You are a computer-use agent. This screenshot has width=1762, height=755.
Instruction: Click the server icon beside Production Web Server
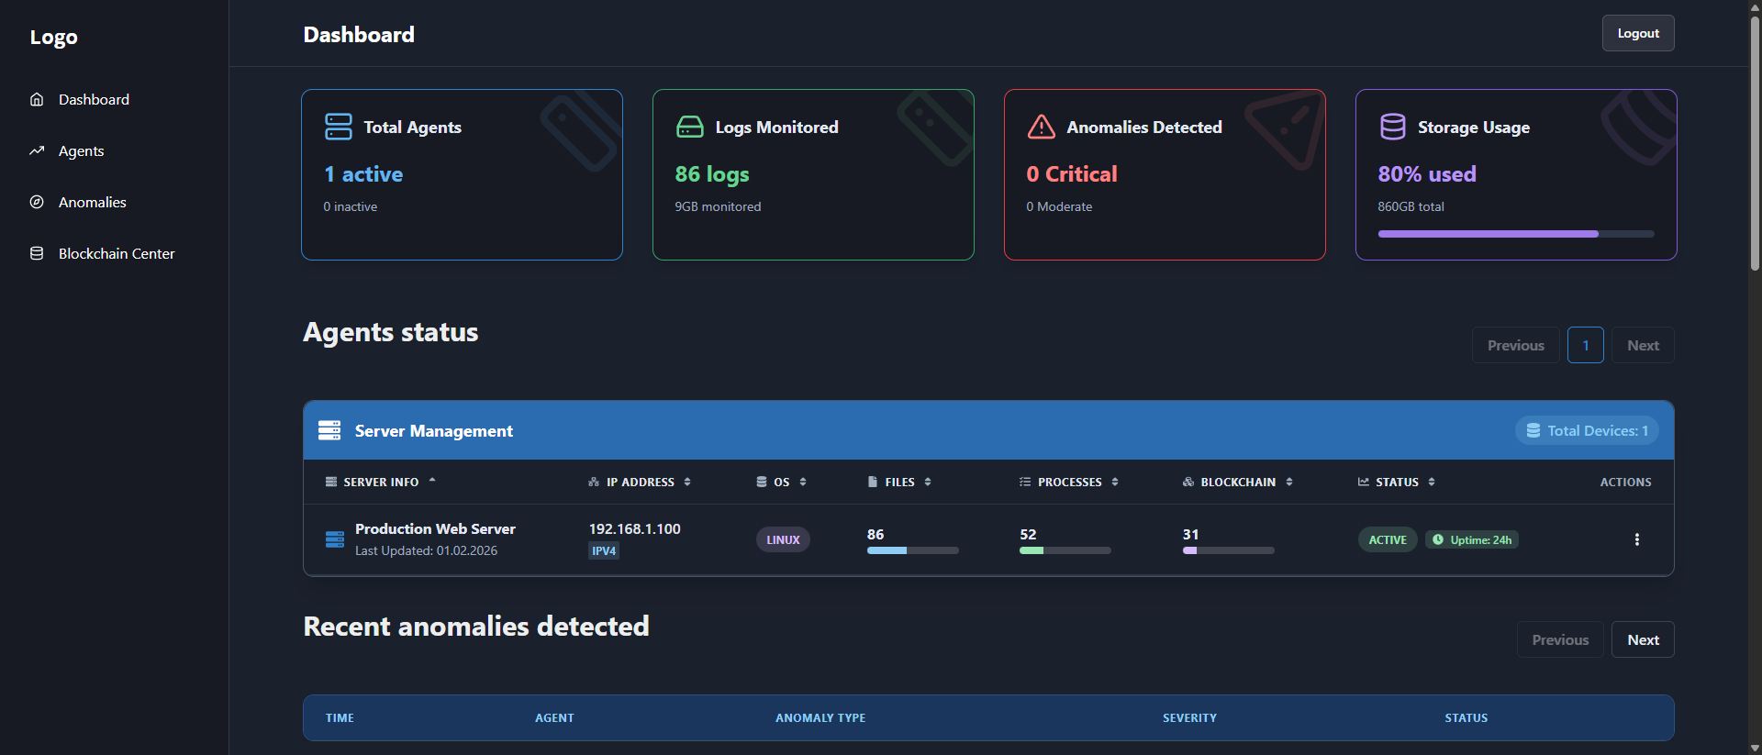[x=335, y=539]
